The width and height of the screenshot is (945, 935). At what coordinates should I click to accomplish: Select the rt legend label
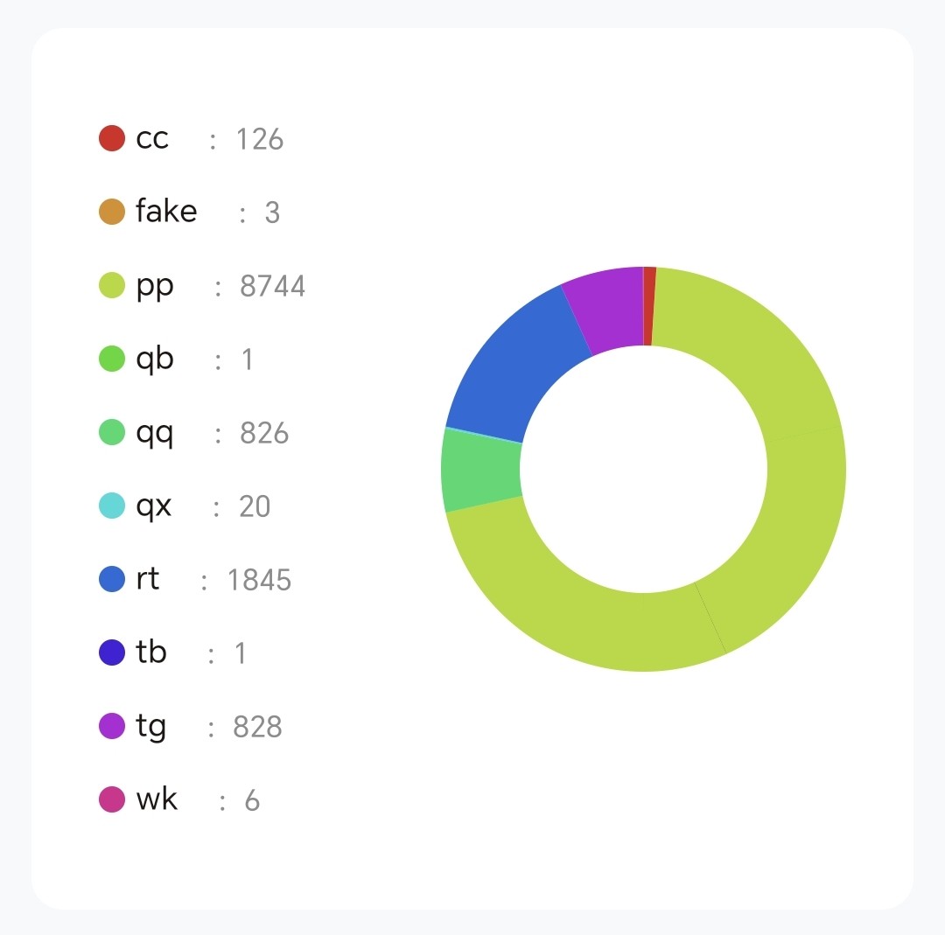pos(148,579)
